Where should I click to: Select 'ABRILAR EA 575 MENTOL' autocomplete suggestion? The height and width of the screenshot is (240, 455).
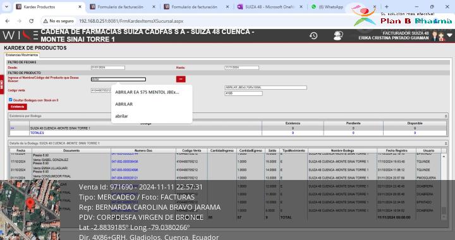pos(147,92)
